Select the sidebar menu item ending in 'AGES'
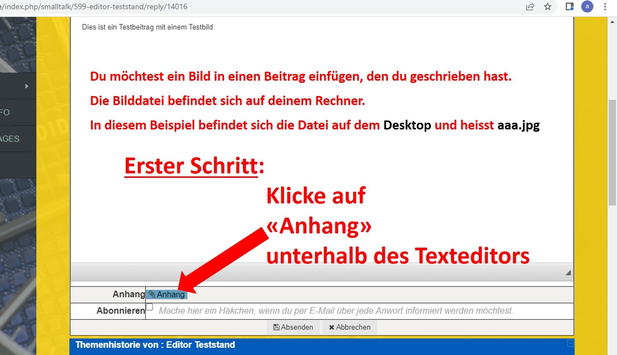 click(10, 139)
